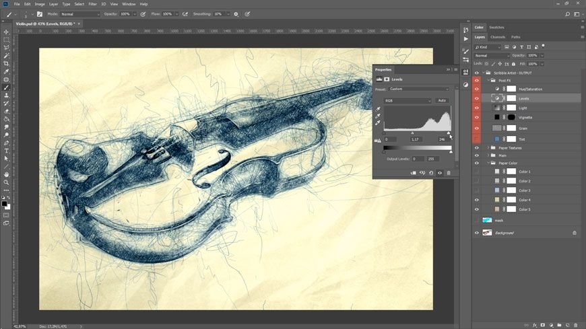Open the Levels Preset dropdown
This screenshot has width=586, height=329.
coord(418,89)
